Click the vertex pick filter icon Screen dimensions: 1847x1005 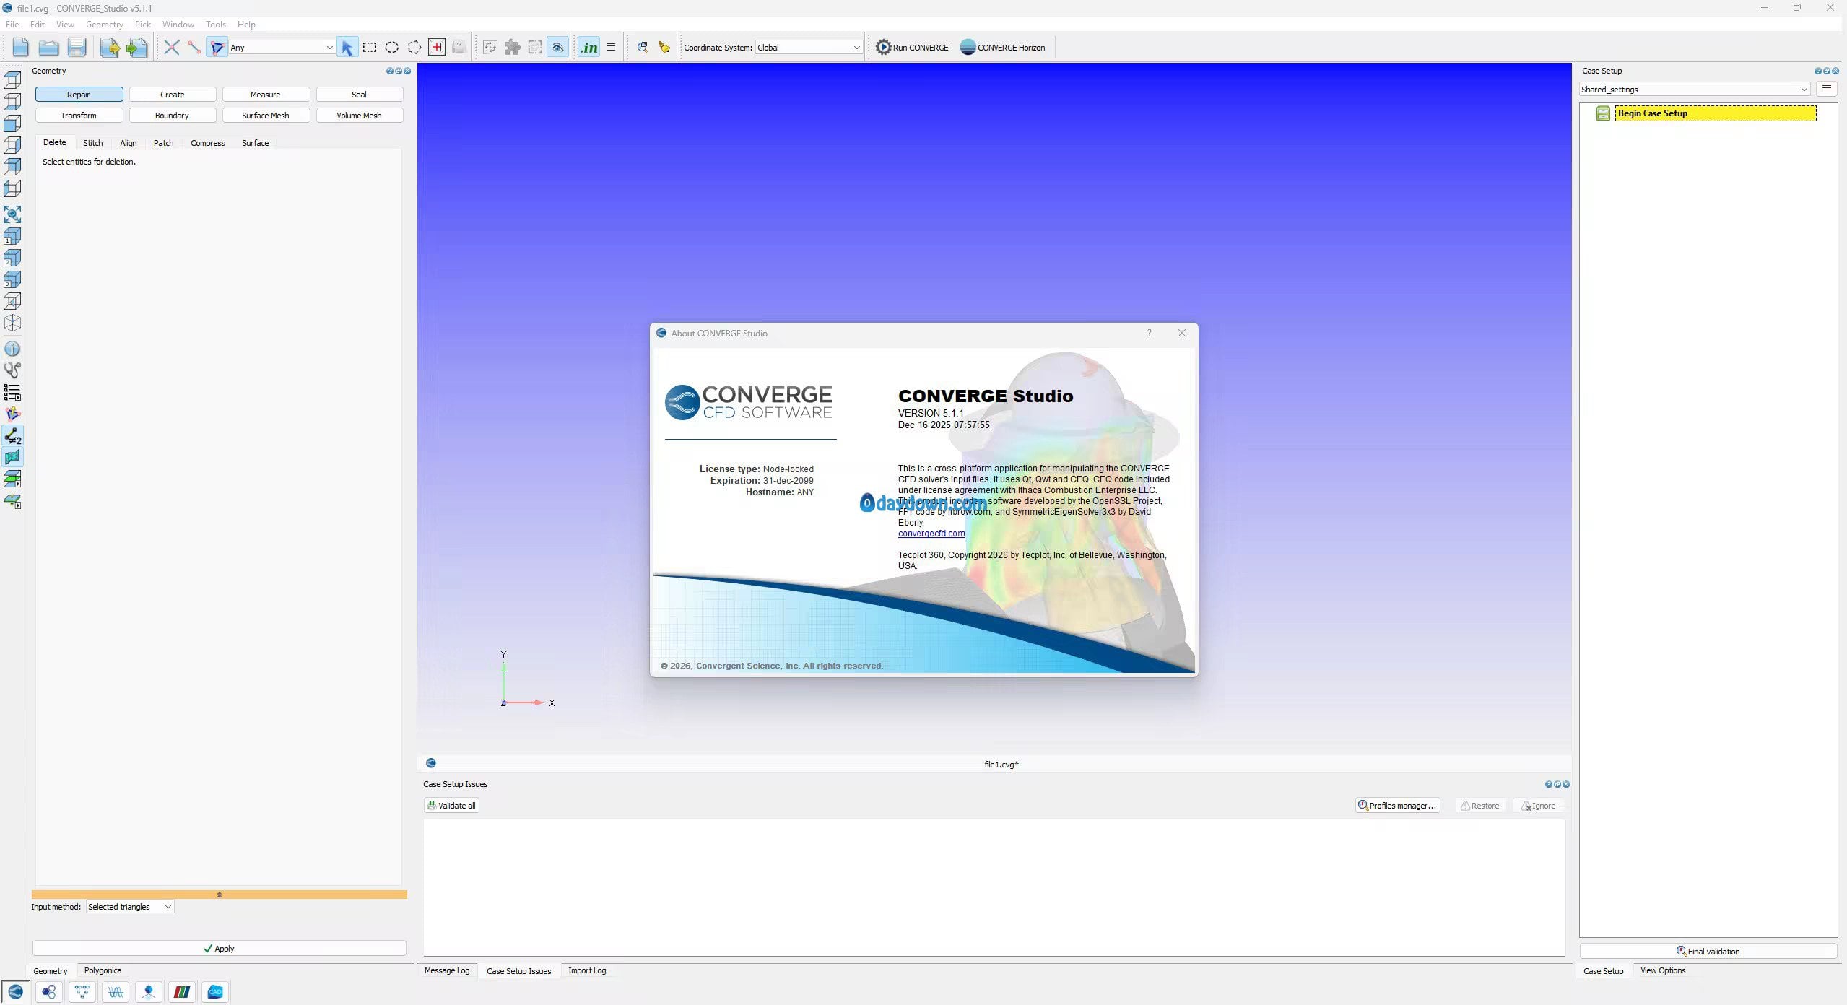click(x=171, y=48)
